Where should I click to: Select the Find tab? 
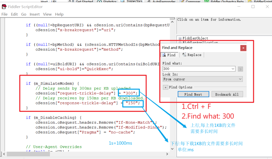point(169,55)
